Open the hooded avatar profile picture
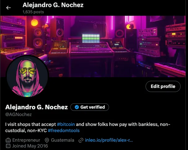The image size is (188, 150). coord(27,76)
